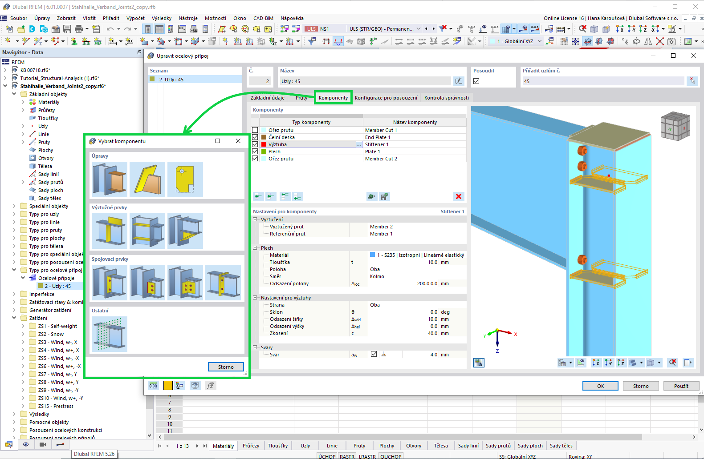
Task: Select the four-bolt fin plate connection thumbnail
Action: pos(185,283)
